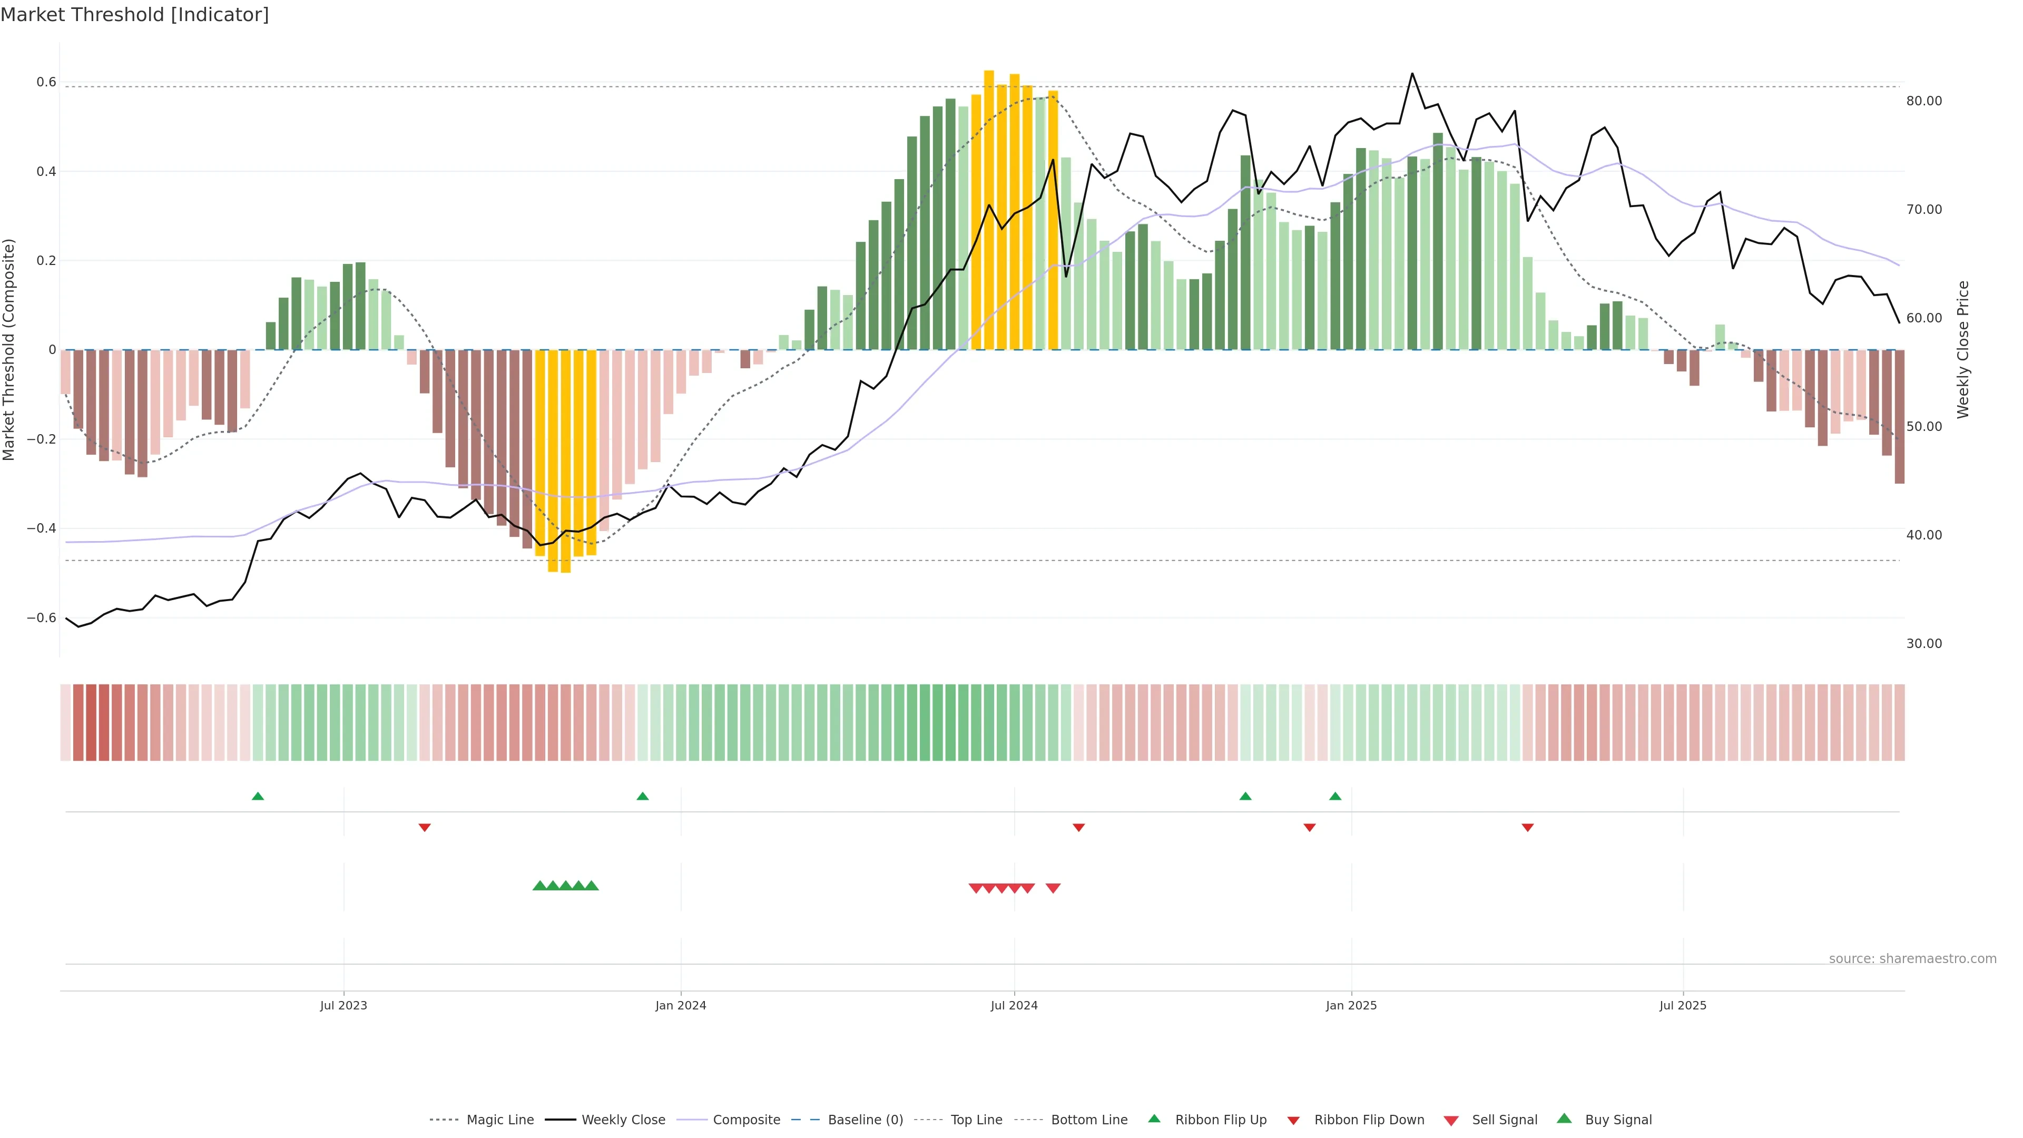Click the Ribbon Flip Up marker before Jan 2024

click(642, 797)
